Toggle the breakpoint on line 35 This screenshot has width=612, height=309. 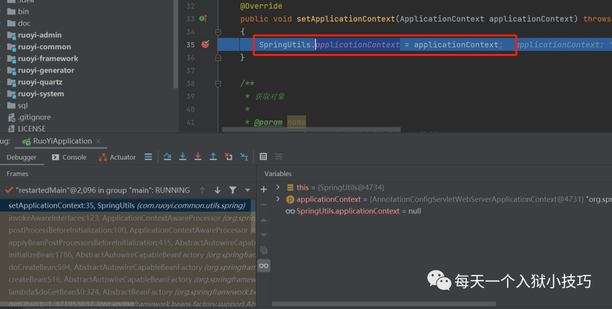205,45
